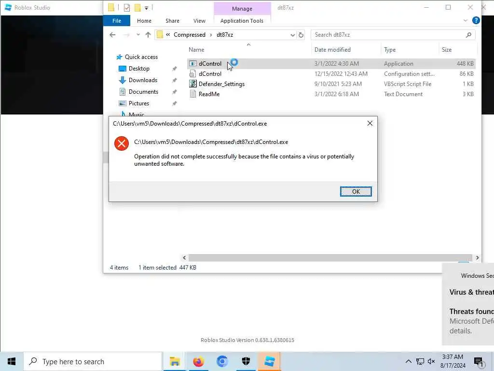Open the Customize Quick Access Toolbar dropdown
This screenshot has height=371, width=494.
[x=147, y=8]
